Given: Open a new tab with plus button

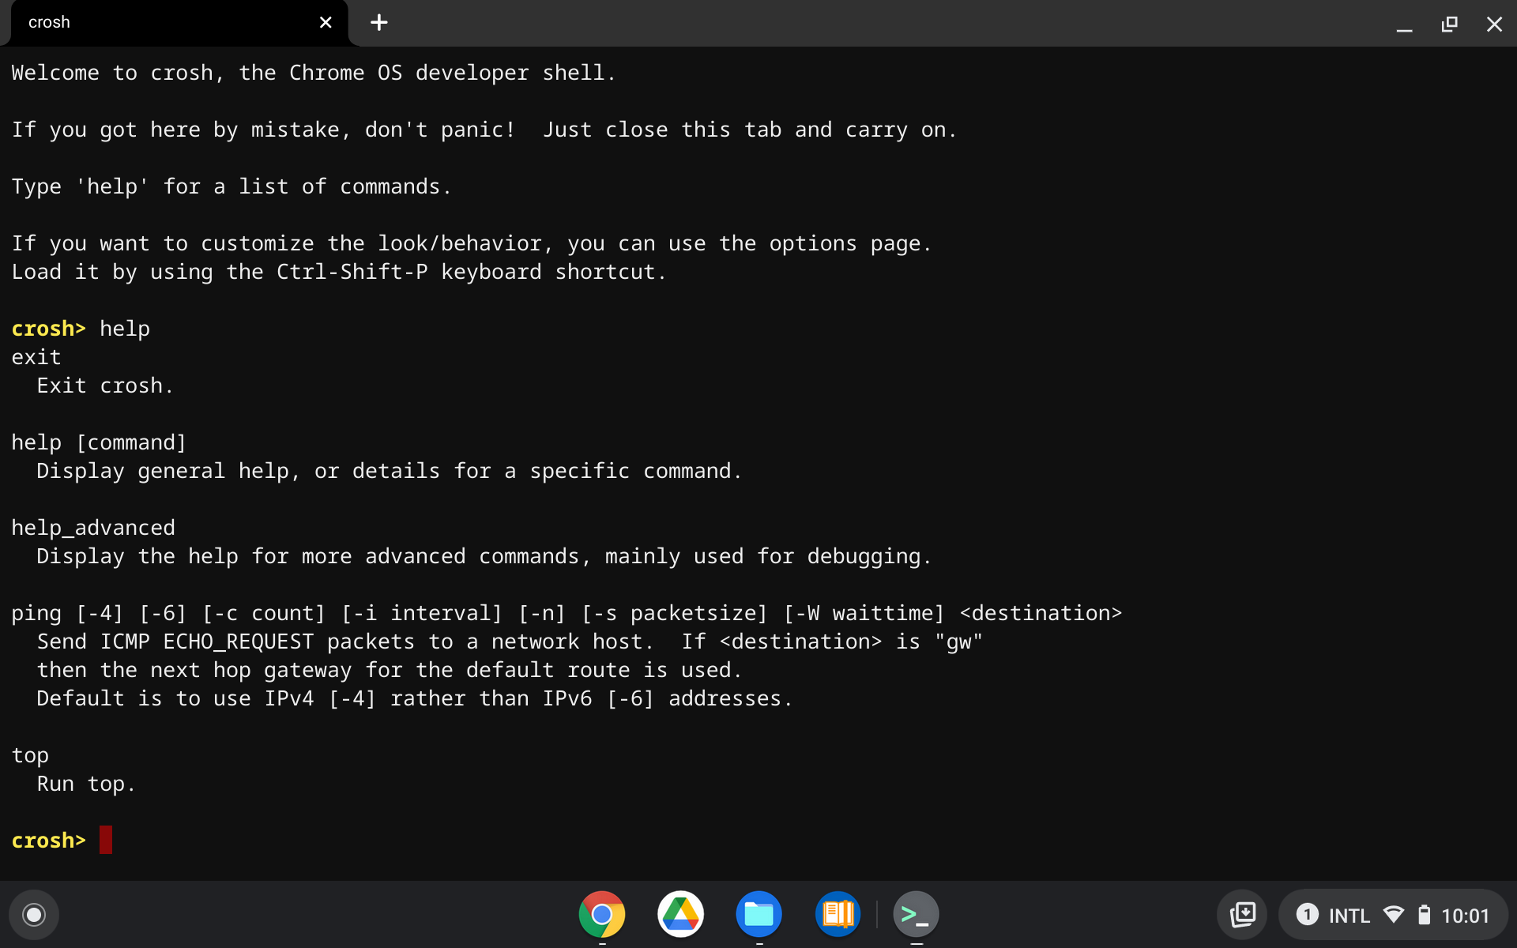Looking at the screenshot, I should point(379,23).
